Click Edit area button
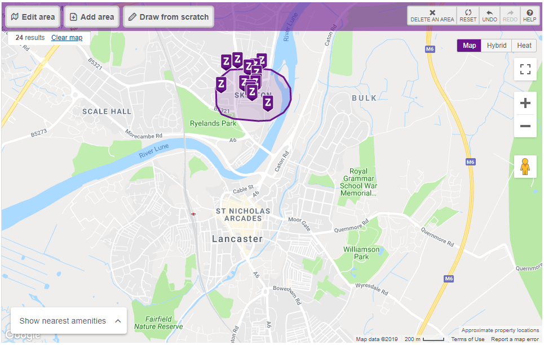This screenshot has height=345, width=544. [33, 17]
